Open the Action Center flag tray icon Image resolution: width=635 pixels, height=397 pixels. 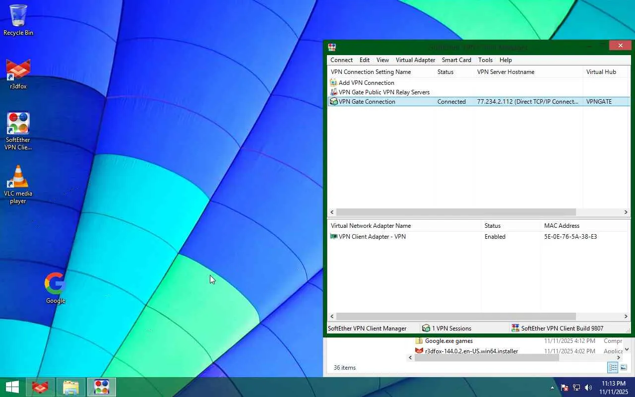click(x=565, y=388)
